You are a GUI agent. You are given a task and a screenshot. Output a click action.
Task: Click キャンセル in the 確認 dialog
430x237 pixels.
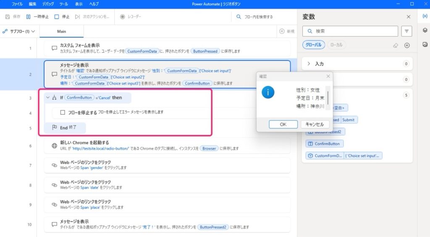click(315, 125)
